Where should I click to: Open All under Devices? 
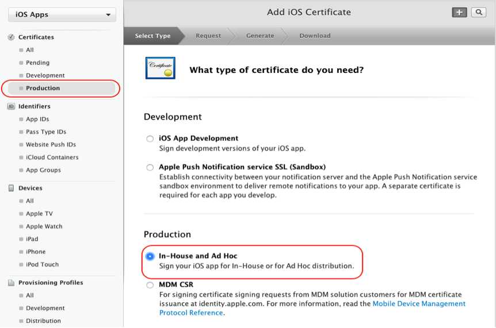(30, 201)
